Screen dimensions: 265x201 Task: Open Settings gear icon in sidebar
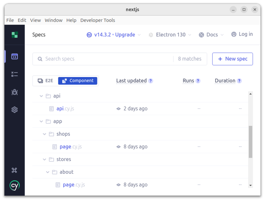pos(14,110)
